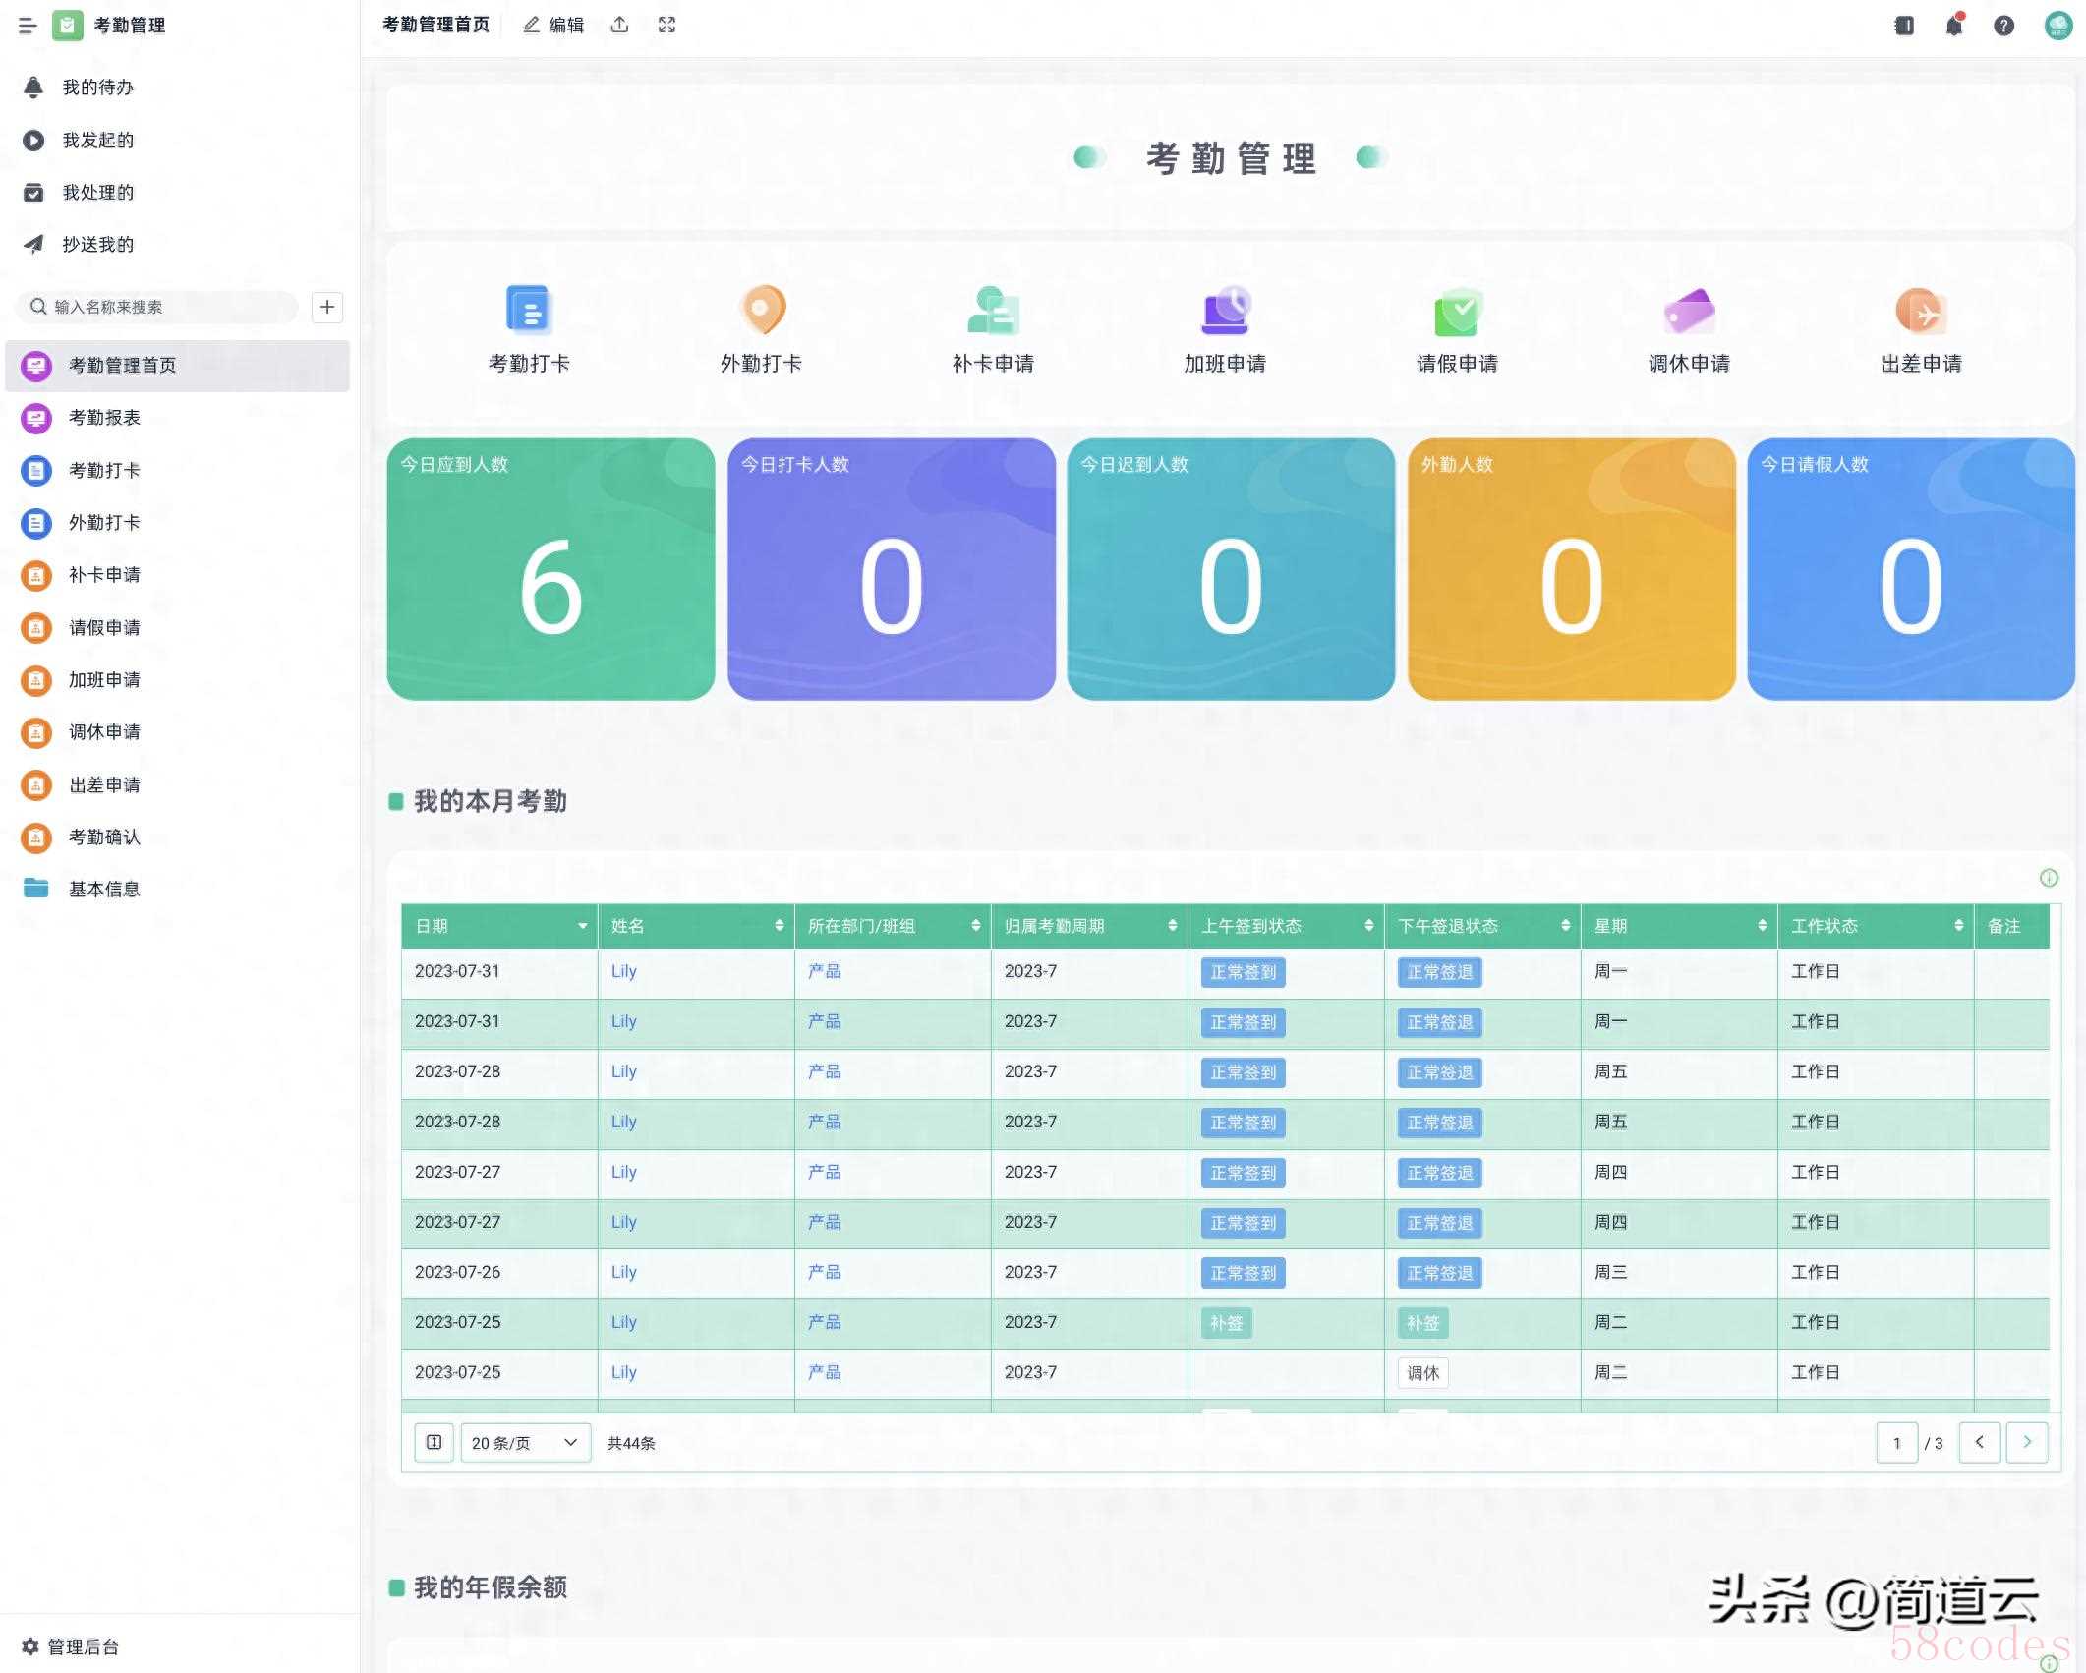Screen dimensions: 2086x1673
Task: Open 抄送我的 in sidebar
Action: click(78, 244)
